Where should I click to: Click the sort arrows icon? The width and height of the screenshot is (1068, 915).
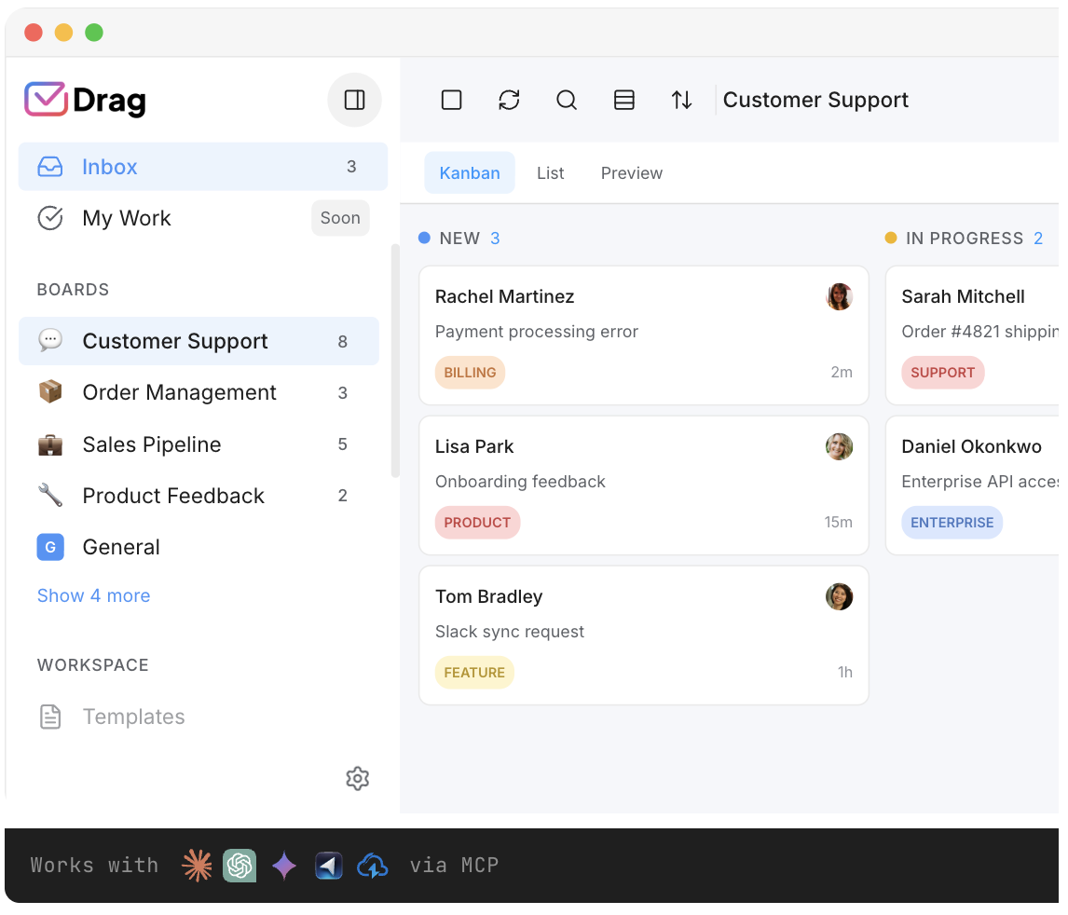[x=682, y=100]
